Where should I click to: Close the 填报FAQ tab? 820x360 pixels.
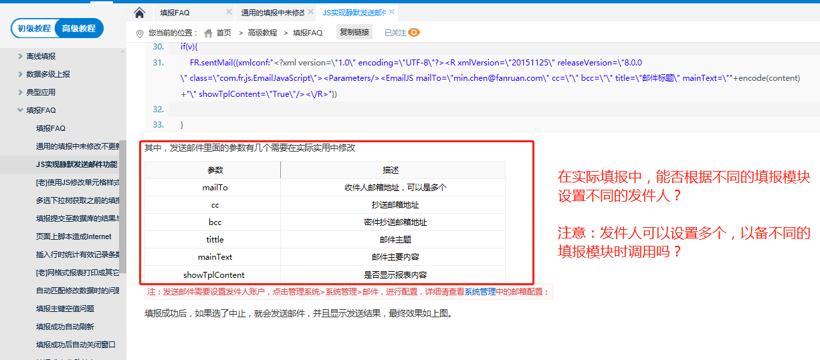[229, 12]
